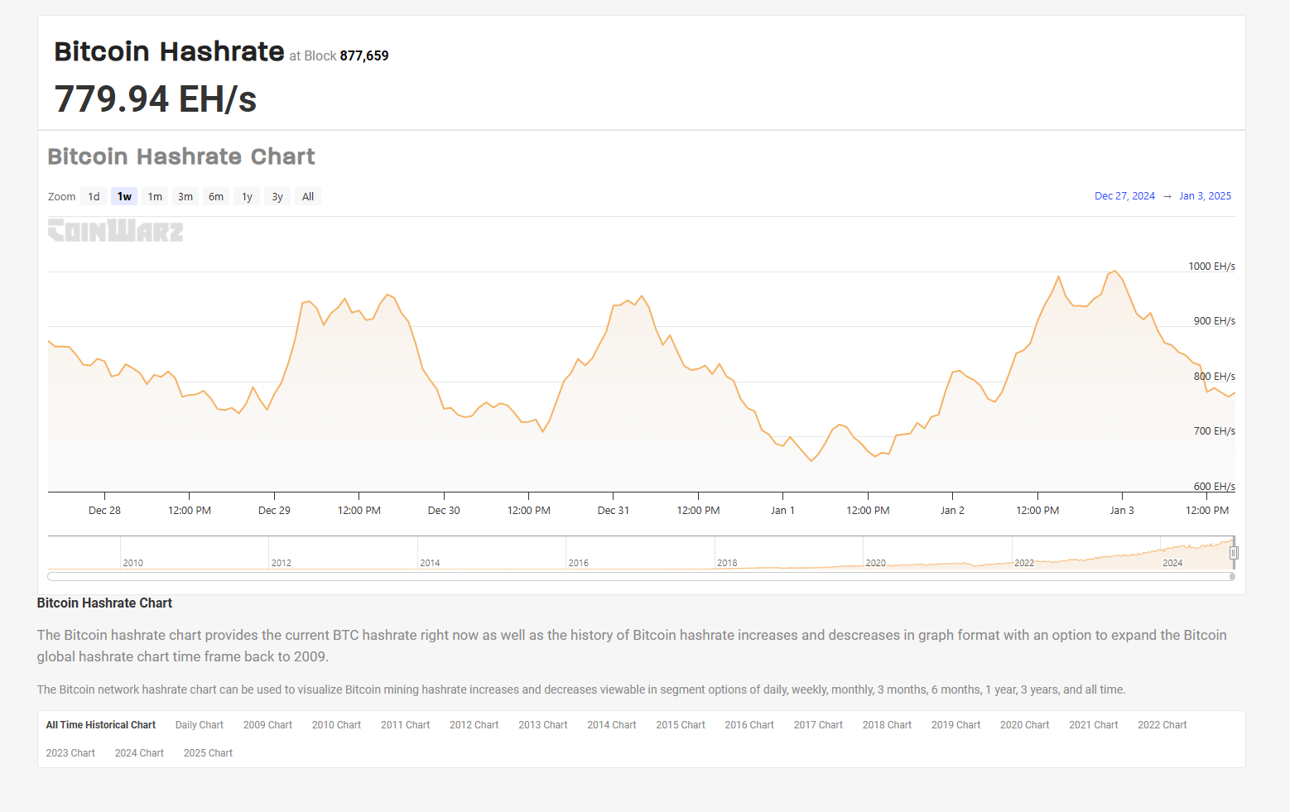Choose the 6m zoom option
This screenshot has height=812, width=1290.
point(216,197)
